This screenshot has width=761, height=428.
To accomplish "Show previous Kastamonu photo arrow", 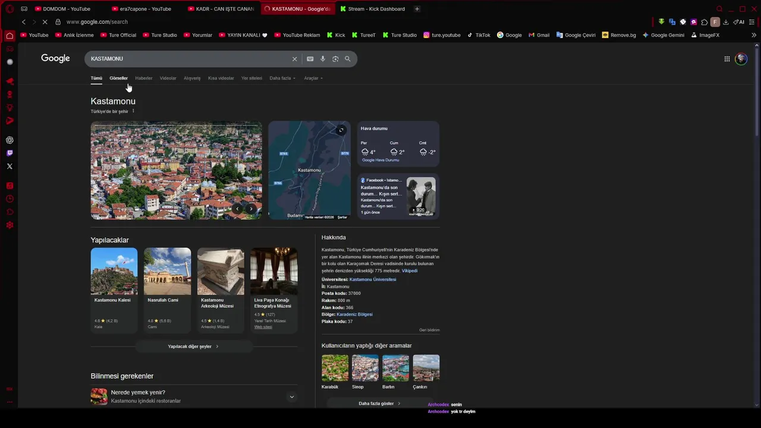I will (237, 209).
